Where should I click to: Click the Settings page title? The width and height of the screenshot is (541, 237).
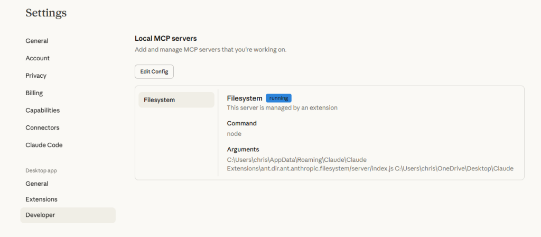46,13
